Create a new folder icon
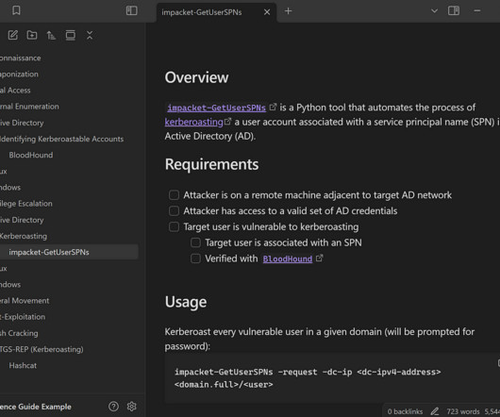500x417 pixels. click(x=32, y=35)
